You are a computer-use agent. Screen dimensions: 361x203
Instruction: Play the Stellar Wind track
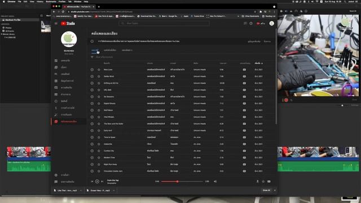(92, 76)
